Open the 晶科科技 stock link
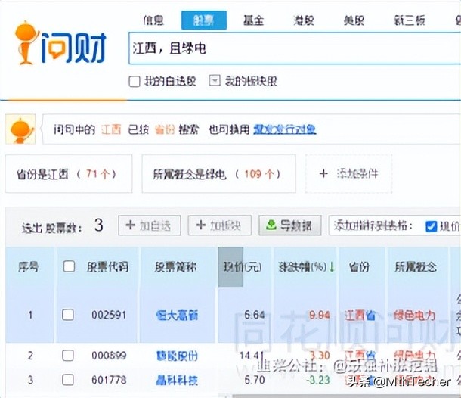461x398 pixels. (177, 381)
